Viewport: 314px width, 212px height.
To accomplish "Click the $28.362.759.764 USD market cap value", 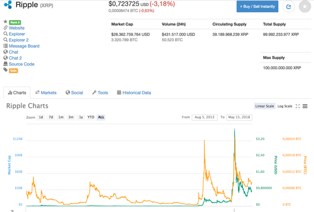I will point(131,35).
